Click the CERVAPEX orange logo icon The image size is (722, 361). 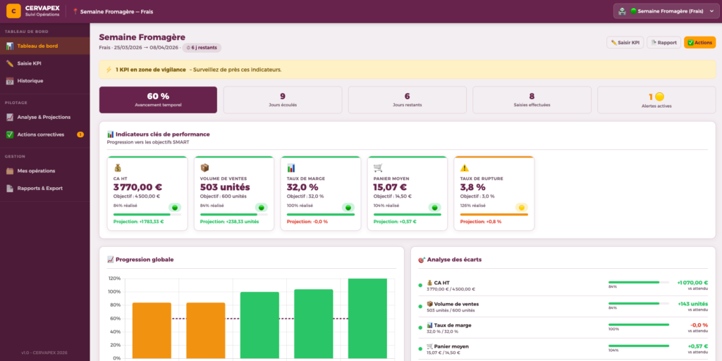point(13,11)
